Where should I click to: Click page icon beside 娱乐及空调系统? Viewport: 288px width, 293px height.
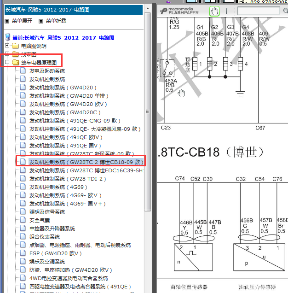23,261
